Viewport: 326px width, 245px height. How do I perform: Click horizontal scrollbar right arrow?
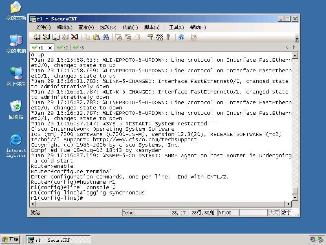pyautogui.click(x=288, y=204)
